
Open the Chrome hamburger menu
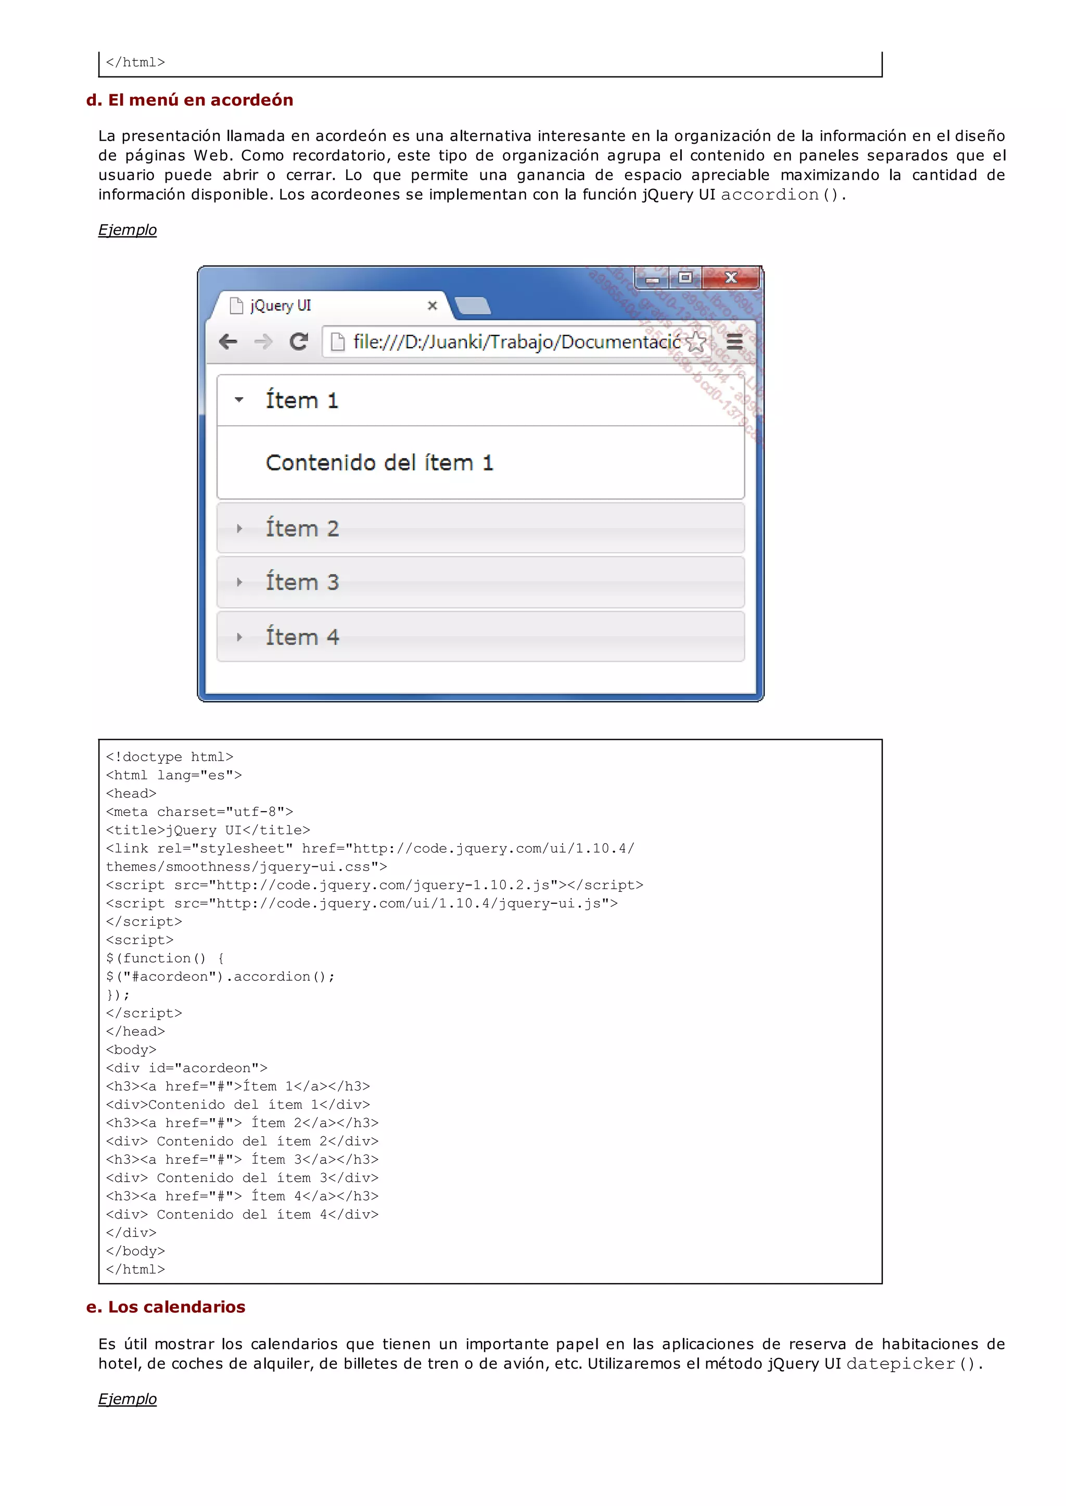[x=734, y=341]
